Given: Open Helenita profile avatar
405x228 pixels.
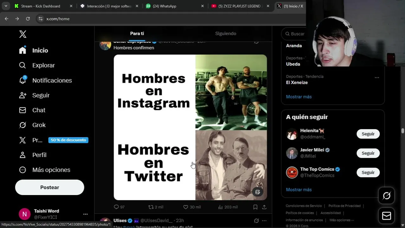Looking at the screenshot, I should point(292,134).
